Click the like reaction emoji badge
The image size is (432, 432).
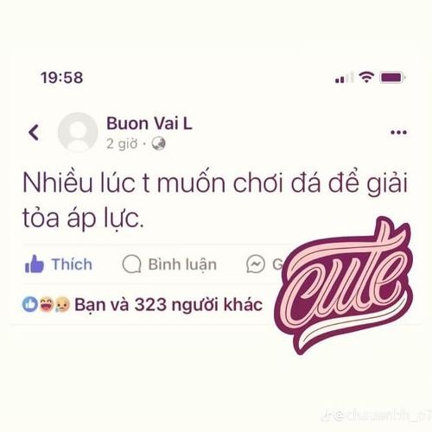30,304
